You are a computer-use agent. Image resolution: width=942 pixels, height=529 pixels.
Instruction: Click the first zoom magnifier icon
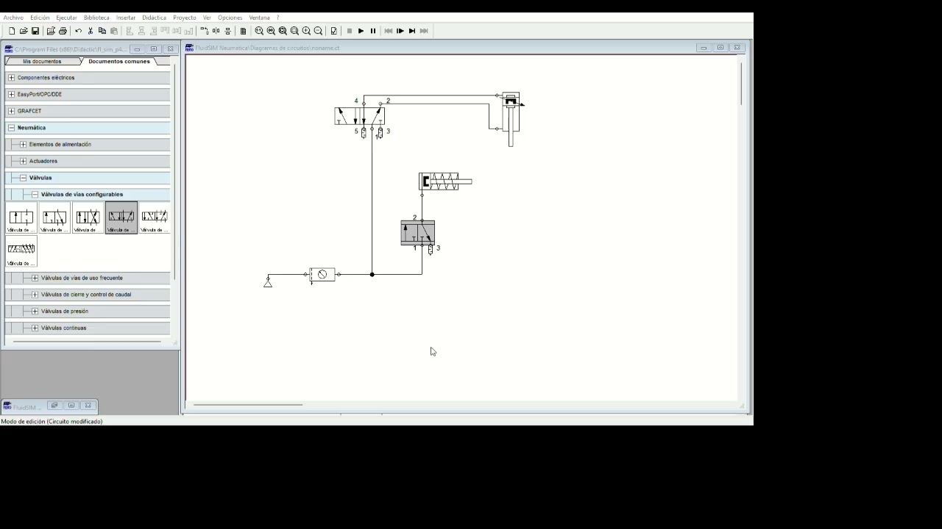coord(259,31)
